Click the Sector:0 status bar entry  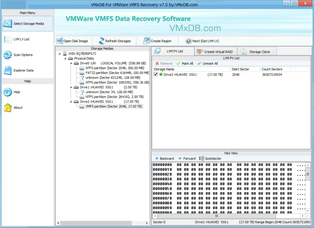159,222
